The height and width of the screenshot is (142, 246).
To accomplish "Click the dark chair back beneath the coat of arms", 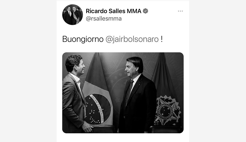I will coord(166,129).
